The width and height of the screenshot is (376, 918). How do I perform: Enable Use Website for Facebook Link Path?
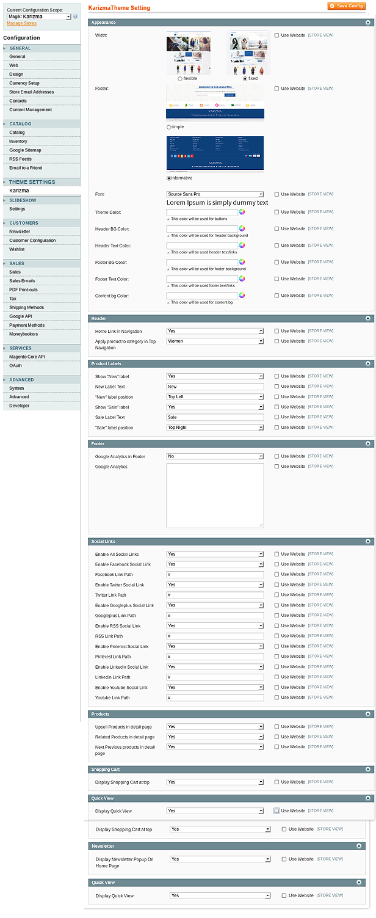pyautogui.click(x=277, y=574)
